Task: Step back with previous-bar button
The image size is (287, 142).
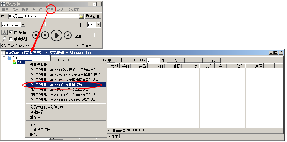Action: [x=45, y=35]
